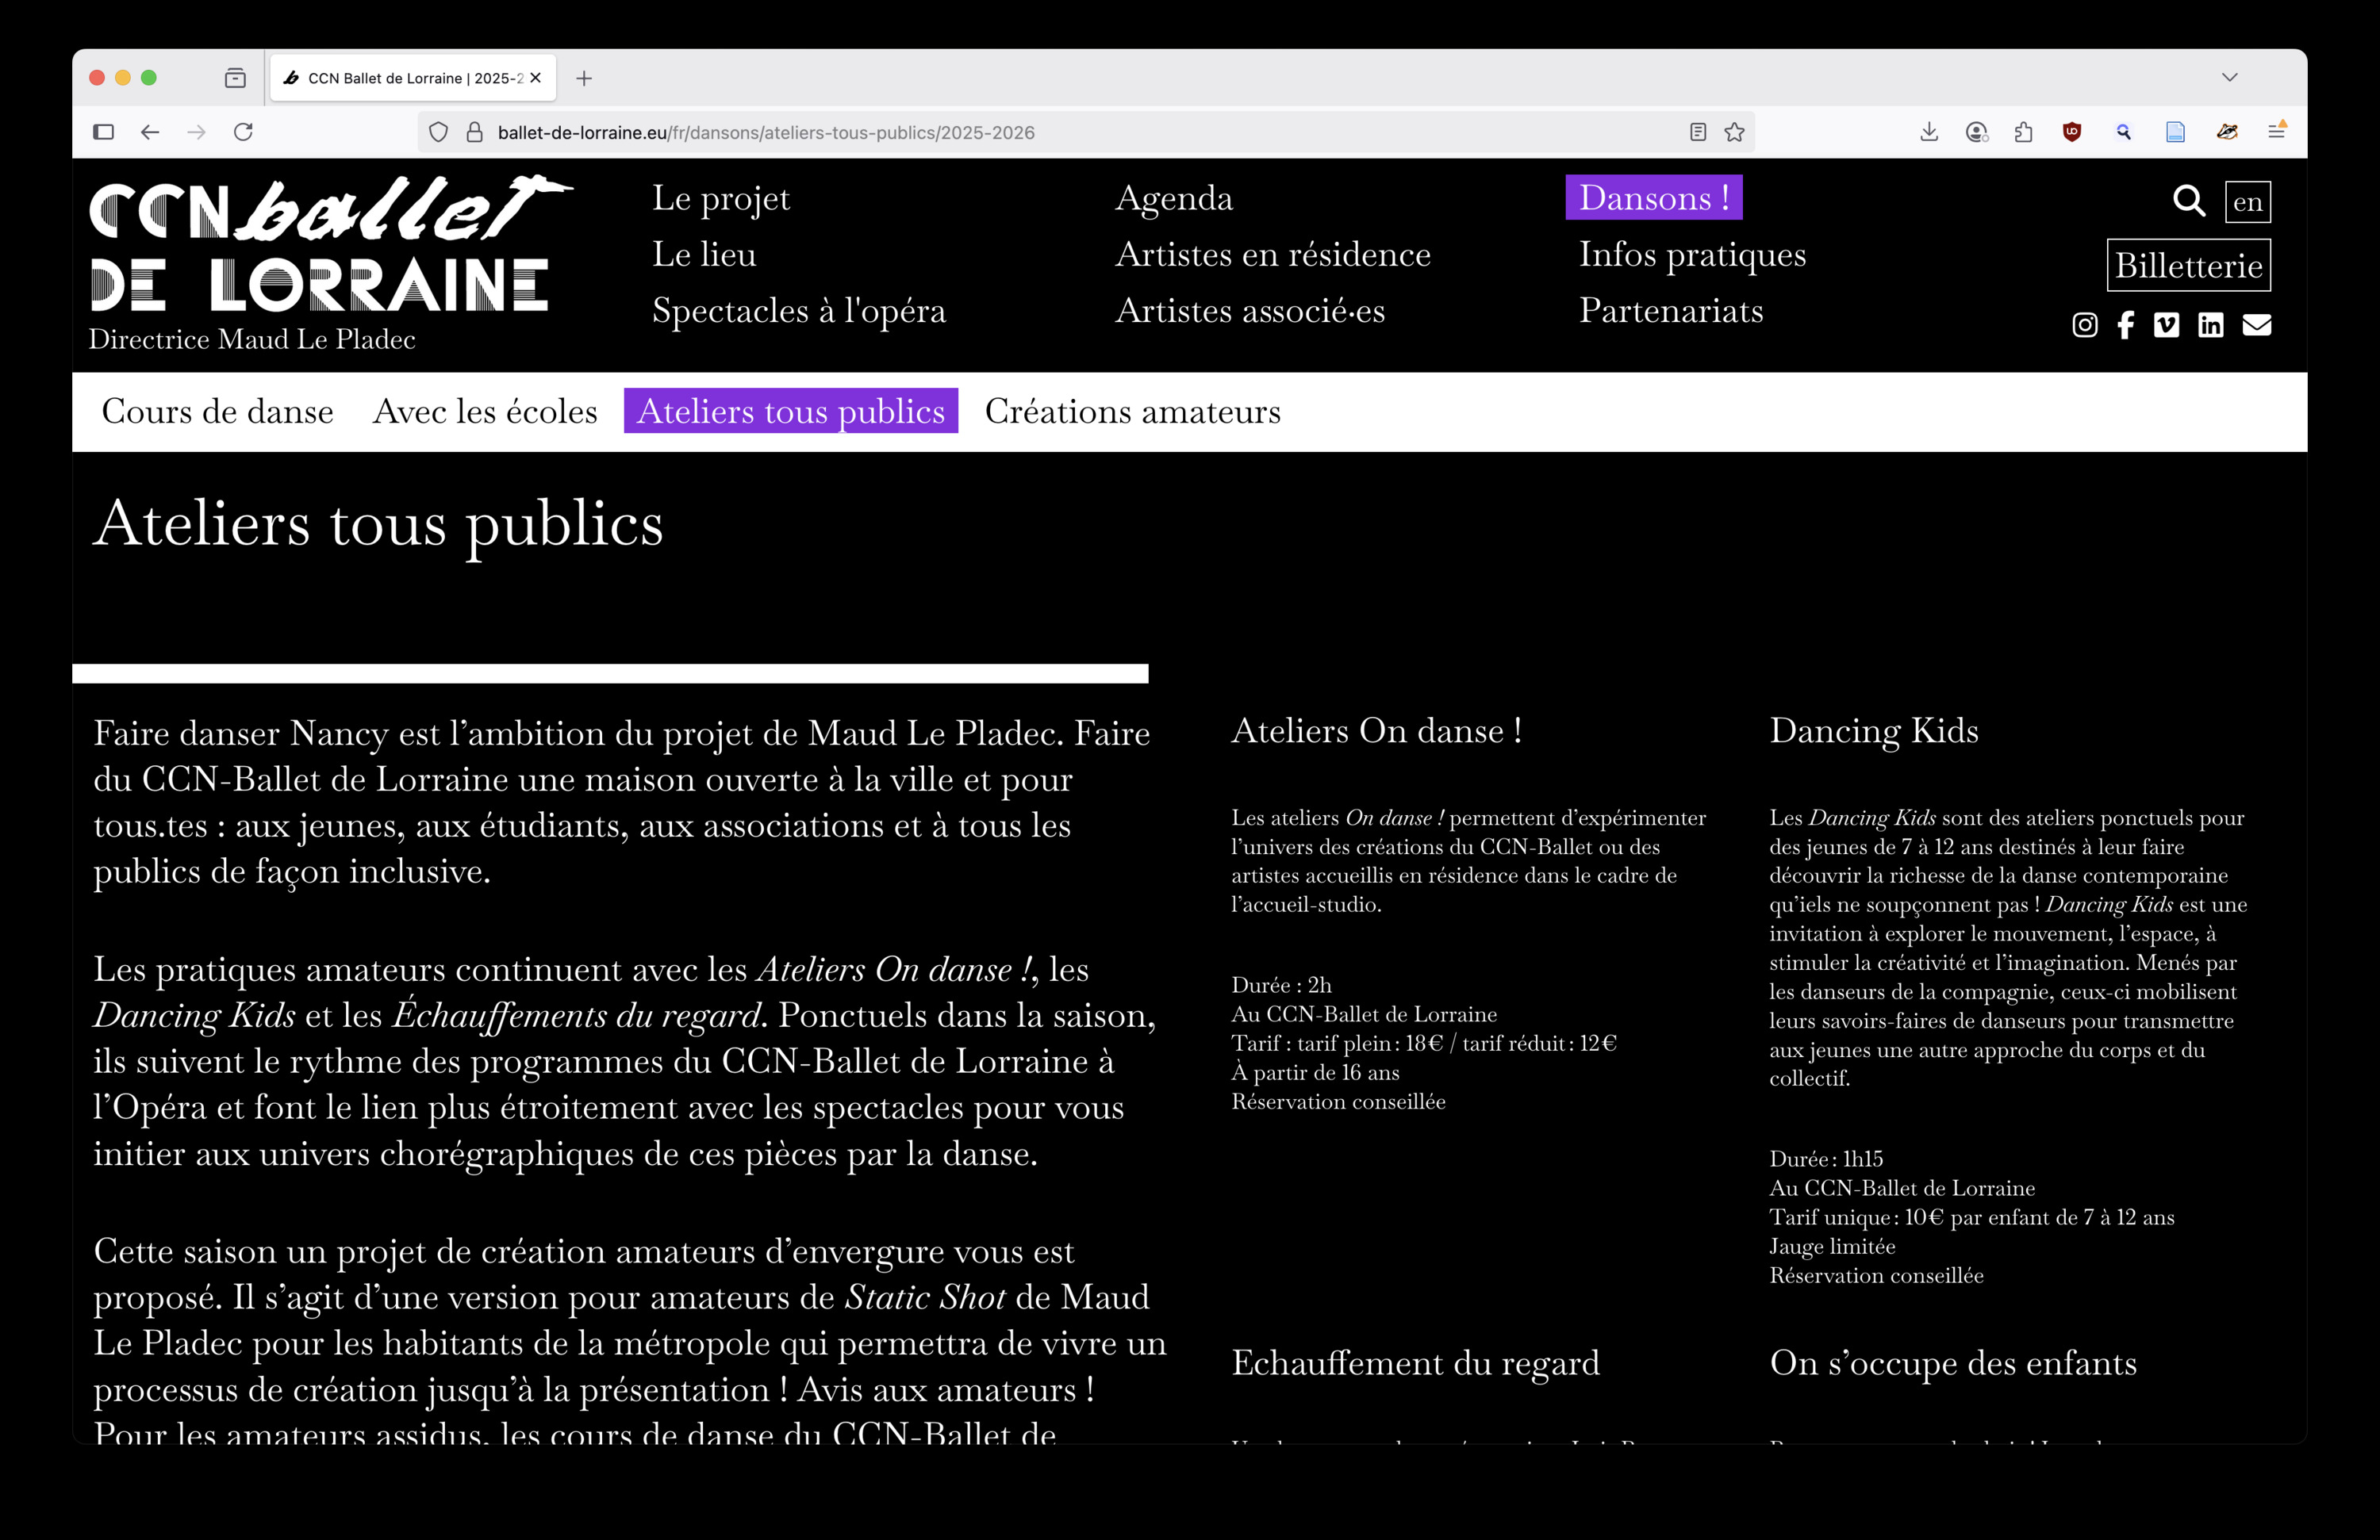Open the Instagram social icon
The width and height of the screenshot is (2380, 1540).
(x=2084, y=325)
